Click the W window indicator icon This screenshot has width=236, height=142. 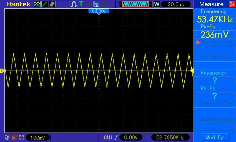(x=157, y=4)
